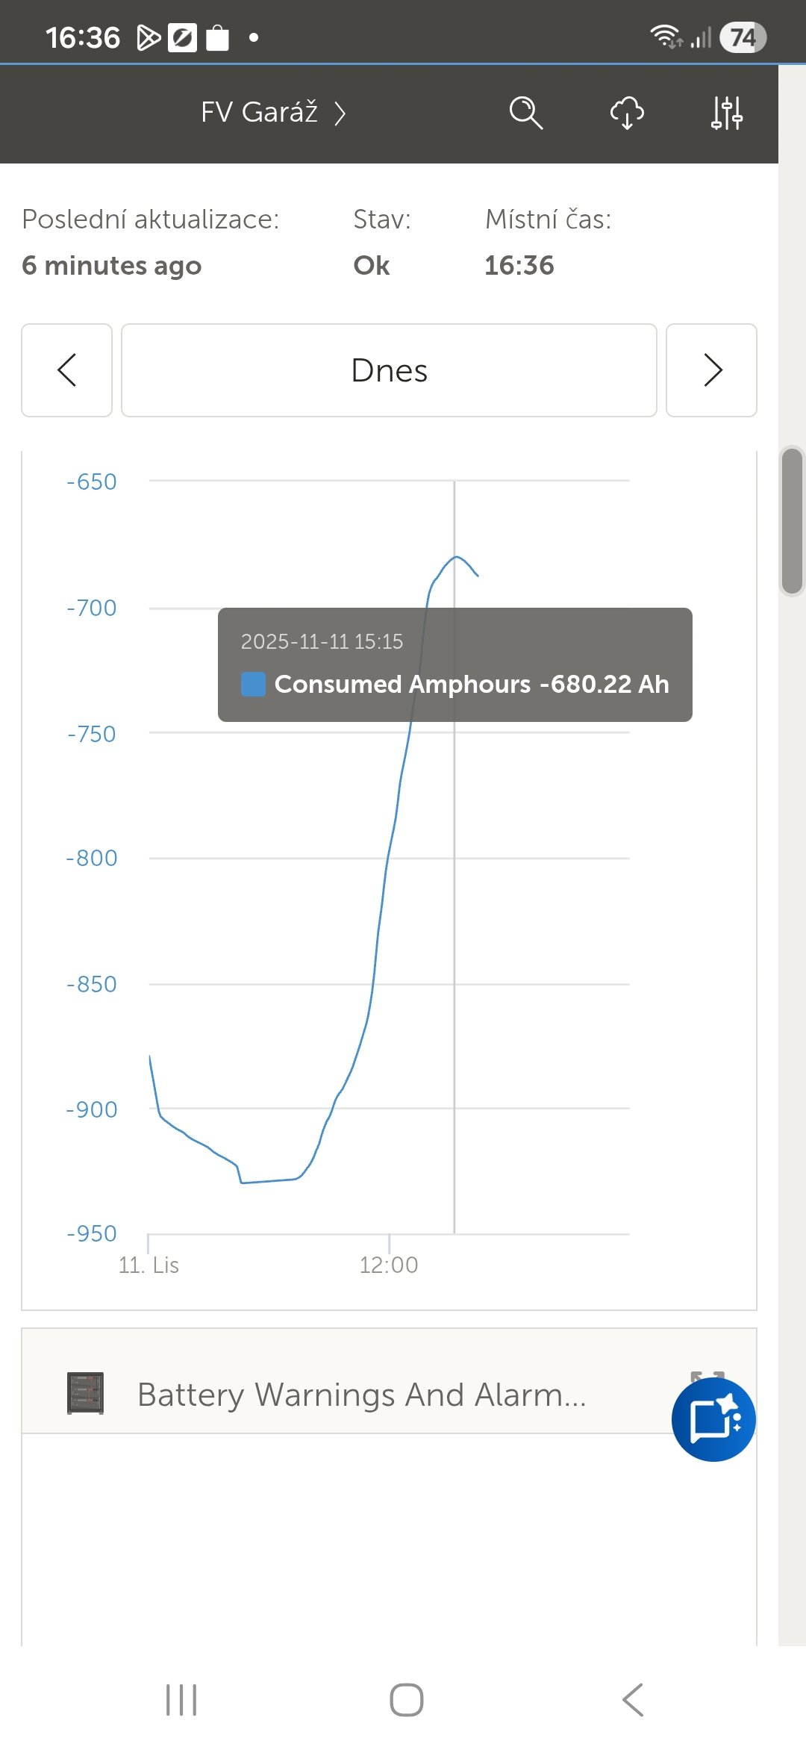Tap the battery percentage status indicator
The image size is (806, 1747).
(x=743, y=37)
